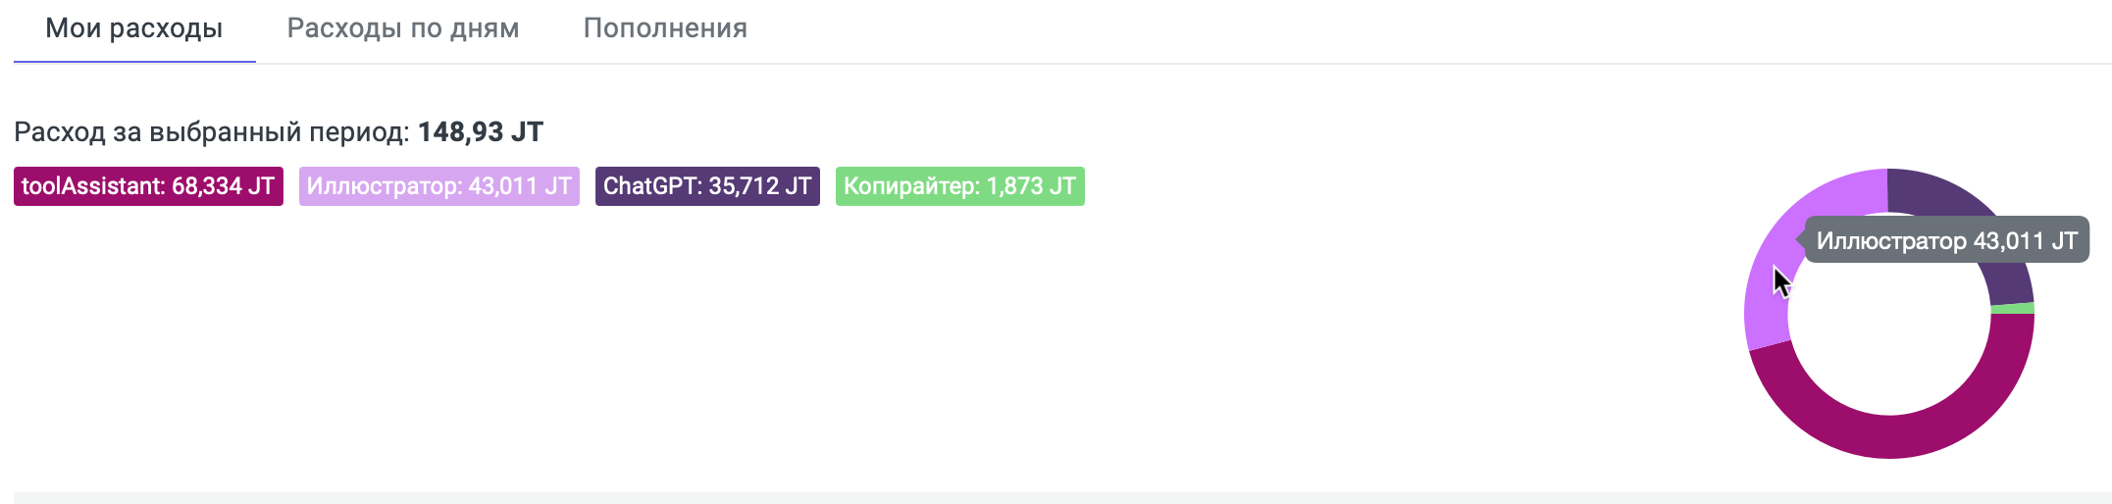The height and width of the screenshot is (504, 2112).
Task: Click the toolAssistant 68,334 JT legend badge
Action: coord(148,186)
